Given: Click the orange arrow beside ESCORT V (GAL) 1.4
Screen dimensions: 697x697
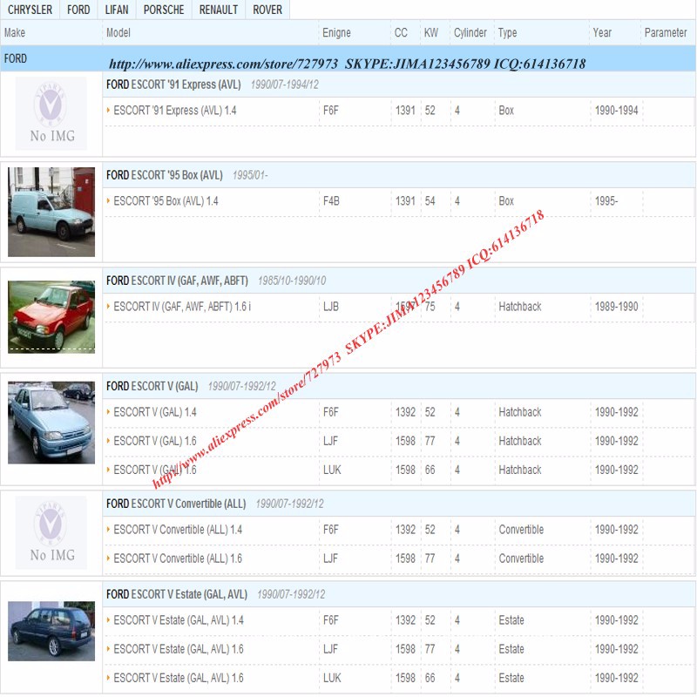Looking at the screenshot, I should pyautogui.click(x=108, y=411).
